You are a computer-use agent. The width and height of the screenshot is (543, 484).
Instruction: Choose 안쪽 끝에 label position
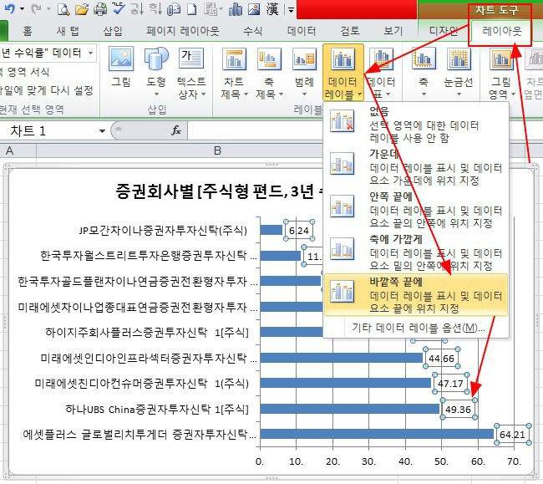(415, 210)
